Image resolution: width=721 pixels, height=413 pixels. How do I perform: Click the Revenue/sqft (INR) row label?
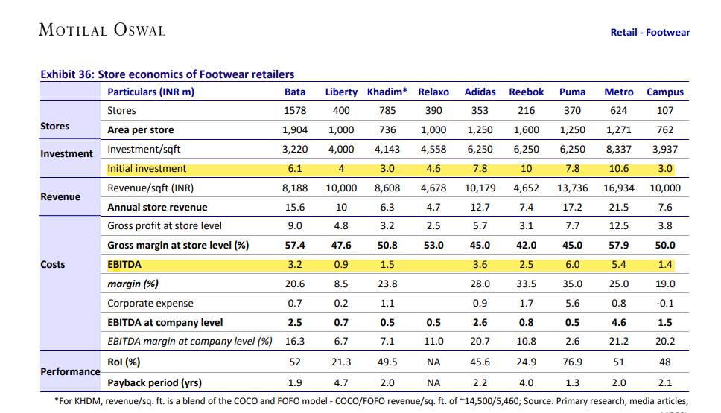tap(150, 188)
